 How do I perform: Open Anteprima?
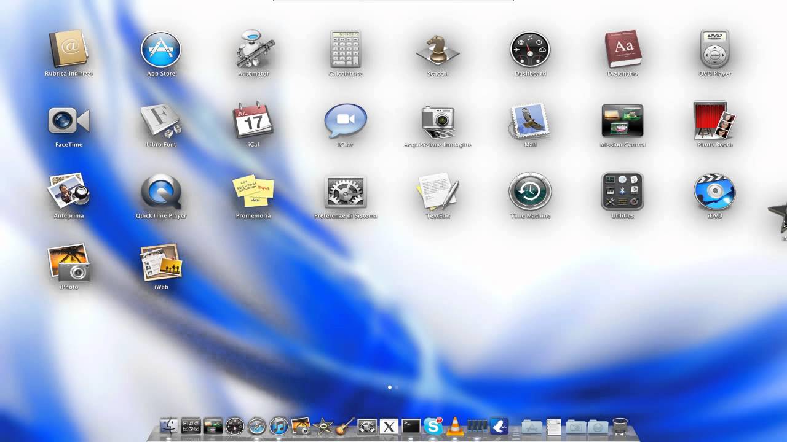pos(69,192)
